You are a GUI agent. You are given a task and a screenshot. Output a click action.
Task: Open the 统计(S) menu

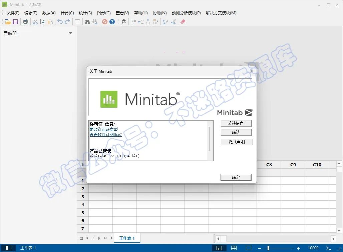tap(85, 13)
